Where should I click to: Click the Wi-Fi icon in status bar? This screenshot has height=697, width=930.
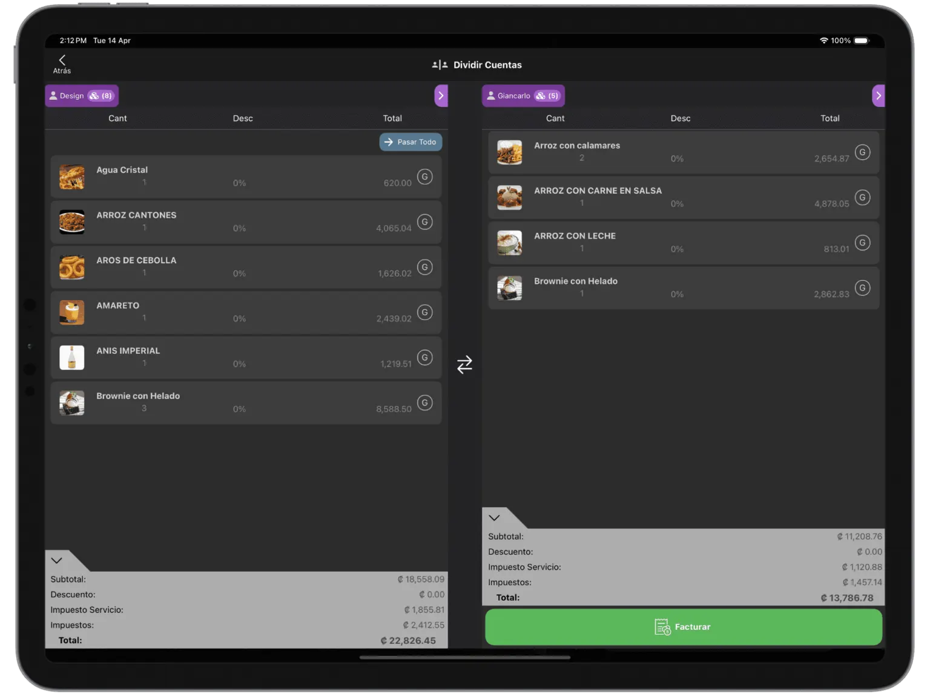click(x=823, y=41)
